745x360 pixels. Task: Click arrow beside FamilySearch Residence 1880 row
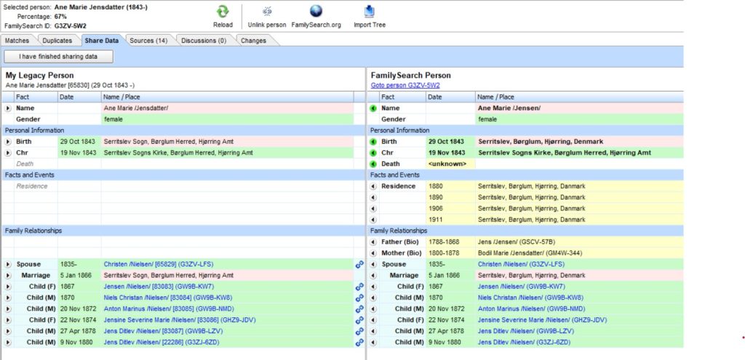373,186
